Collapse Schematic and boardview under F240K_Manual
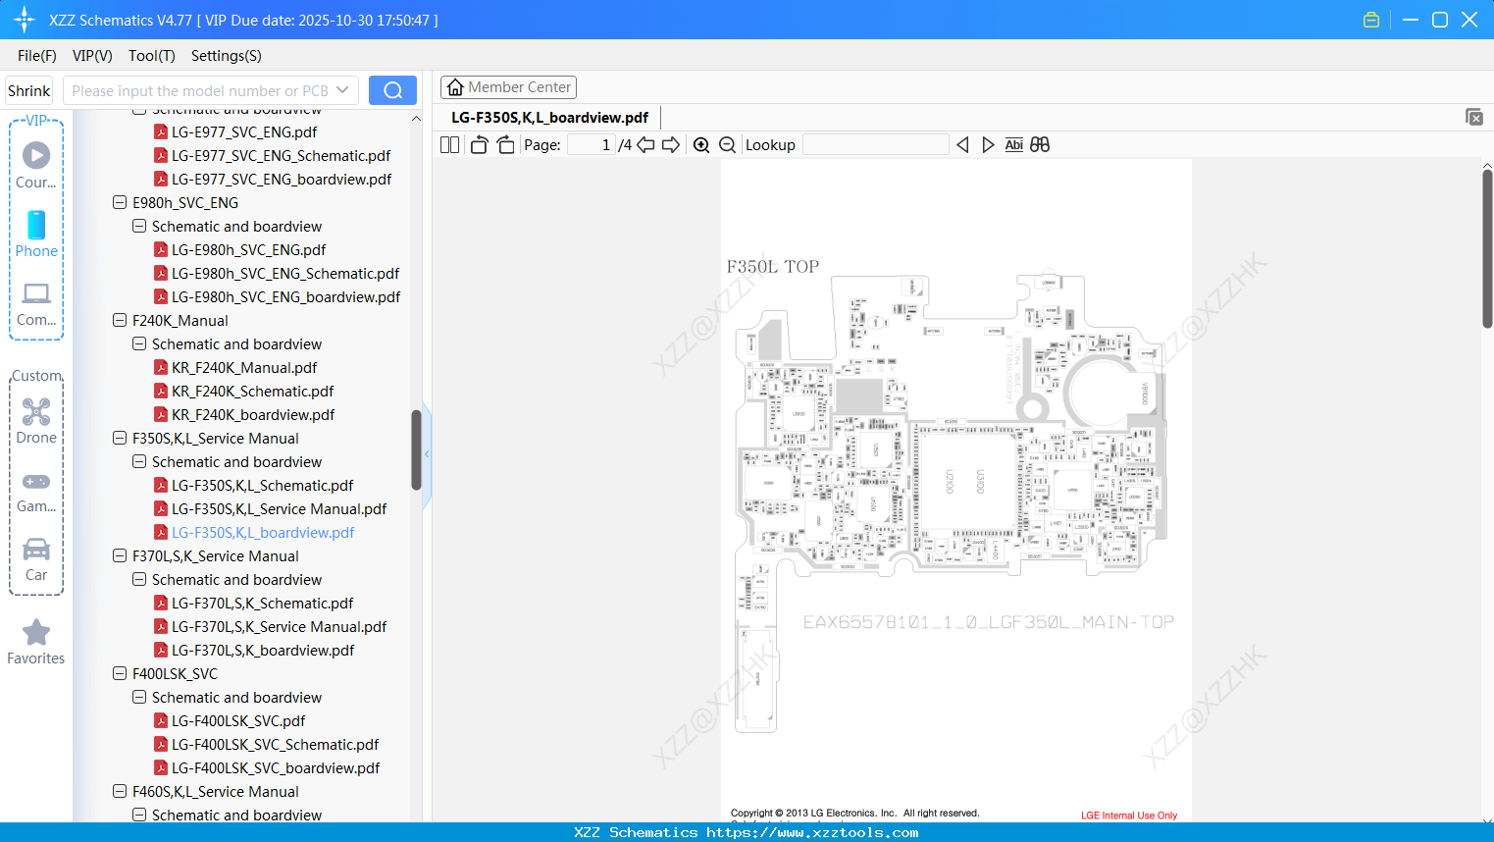1494x842 pixels. 139,343
